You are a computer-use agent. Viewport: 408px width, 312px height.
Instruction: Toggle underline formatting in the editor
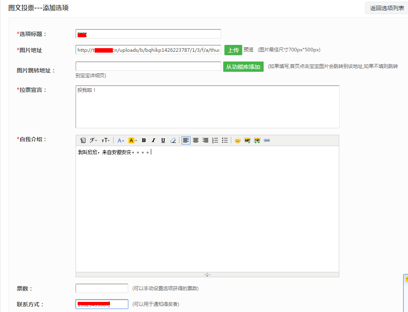tap(163, 140)
